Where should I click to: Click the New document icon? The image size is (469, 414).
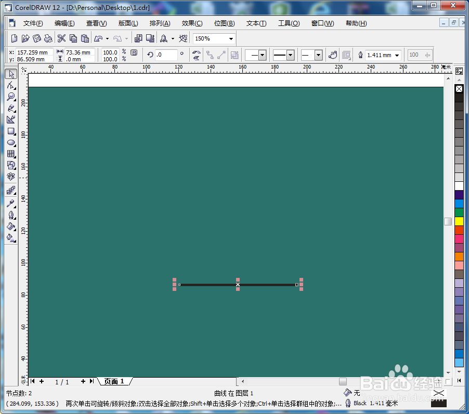14,38
